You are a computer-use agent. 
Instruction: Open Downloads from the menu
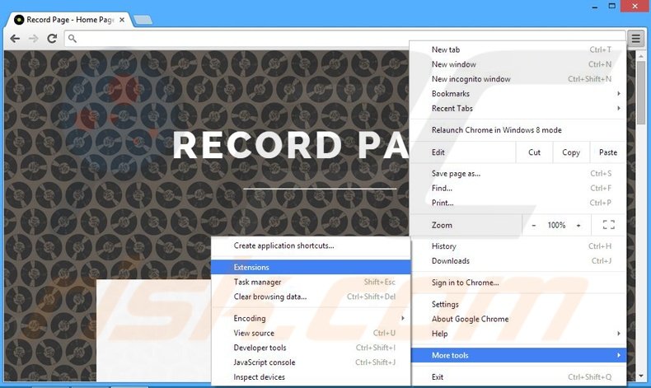click(x=518, y=260)
